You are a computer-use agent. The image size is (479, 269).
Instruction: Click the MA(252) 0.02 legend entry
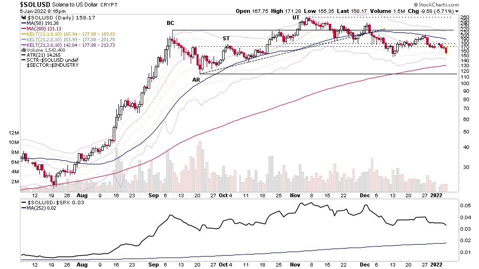tap(41, 208)
